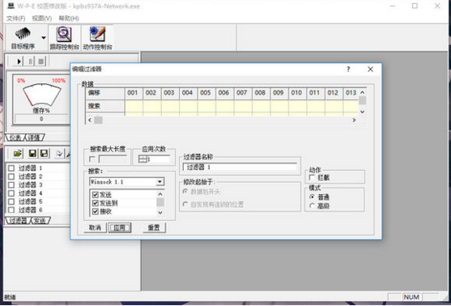Open the 帮助(H) menu
The image size is (451, 306).
(69, 19)
